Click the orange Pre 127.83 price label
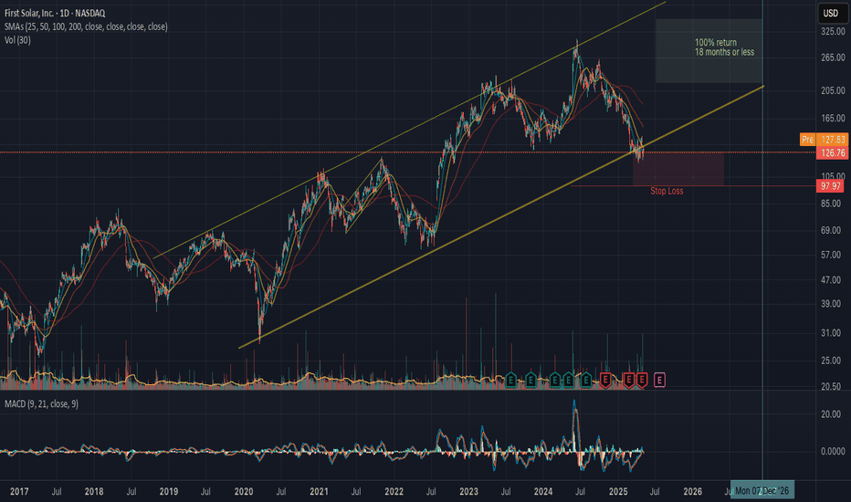Screen dimensions: 851x502 pos(824,140)
